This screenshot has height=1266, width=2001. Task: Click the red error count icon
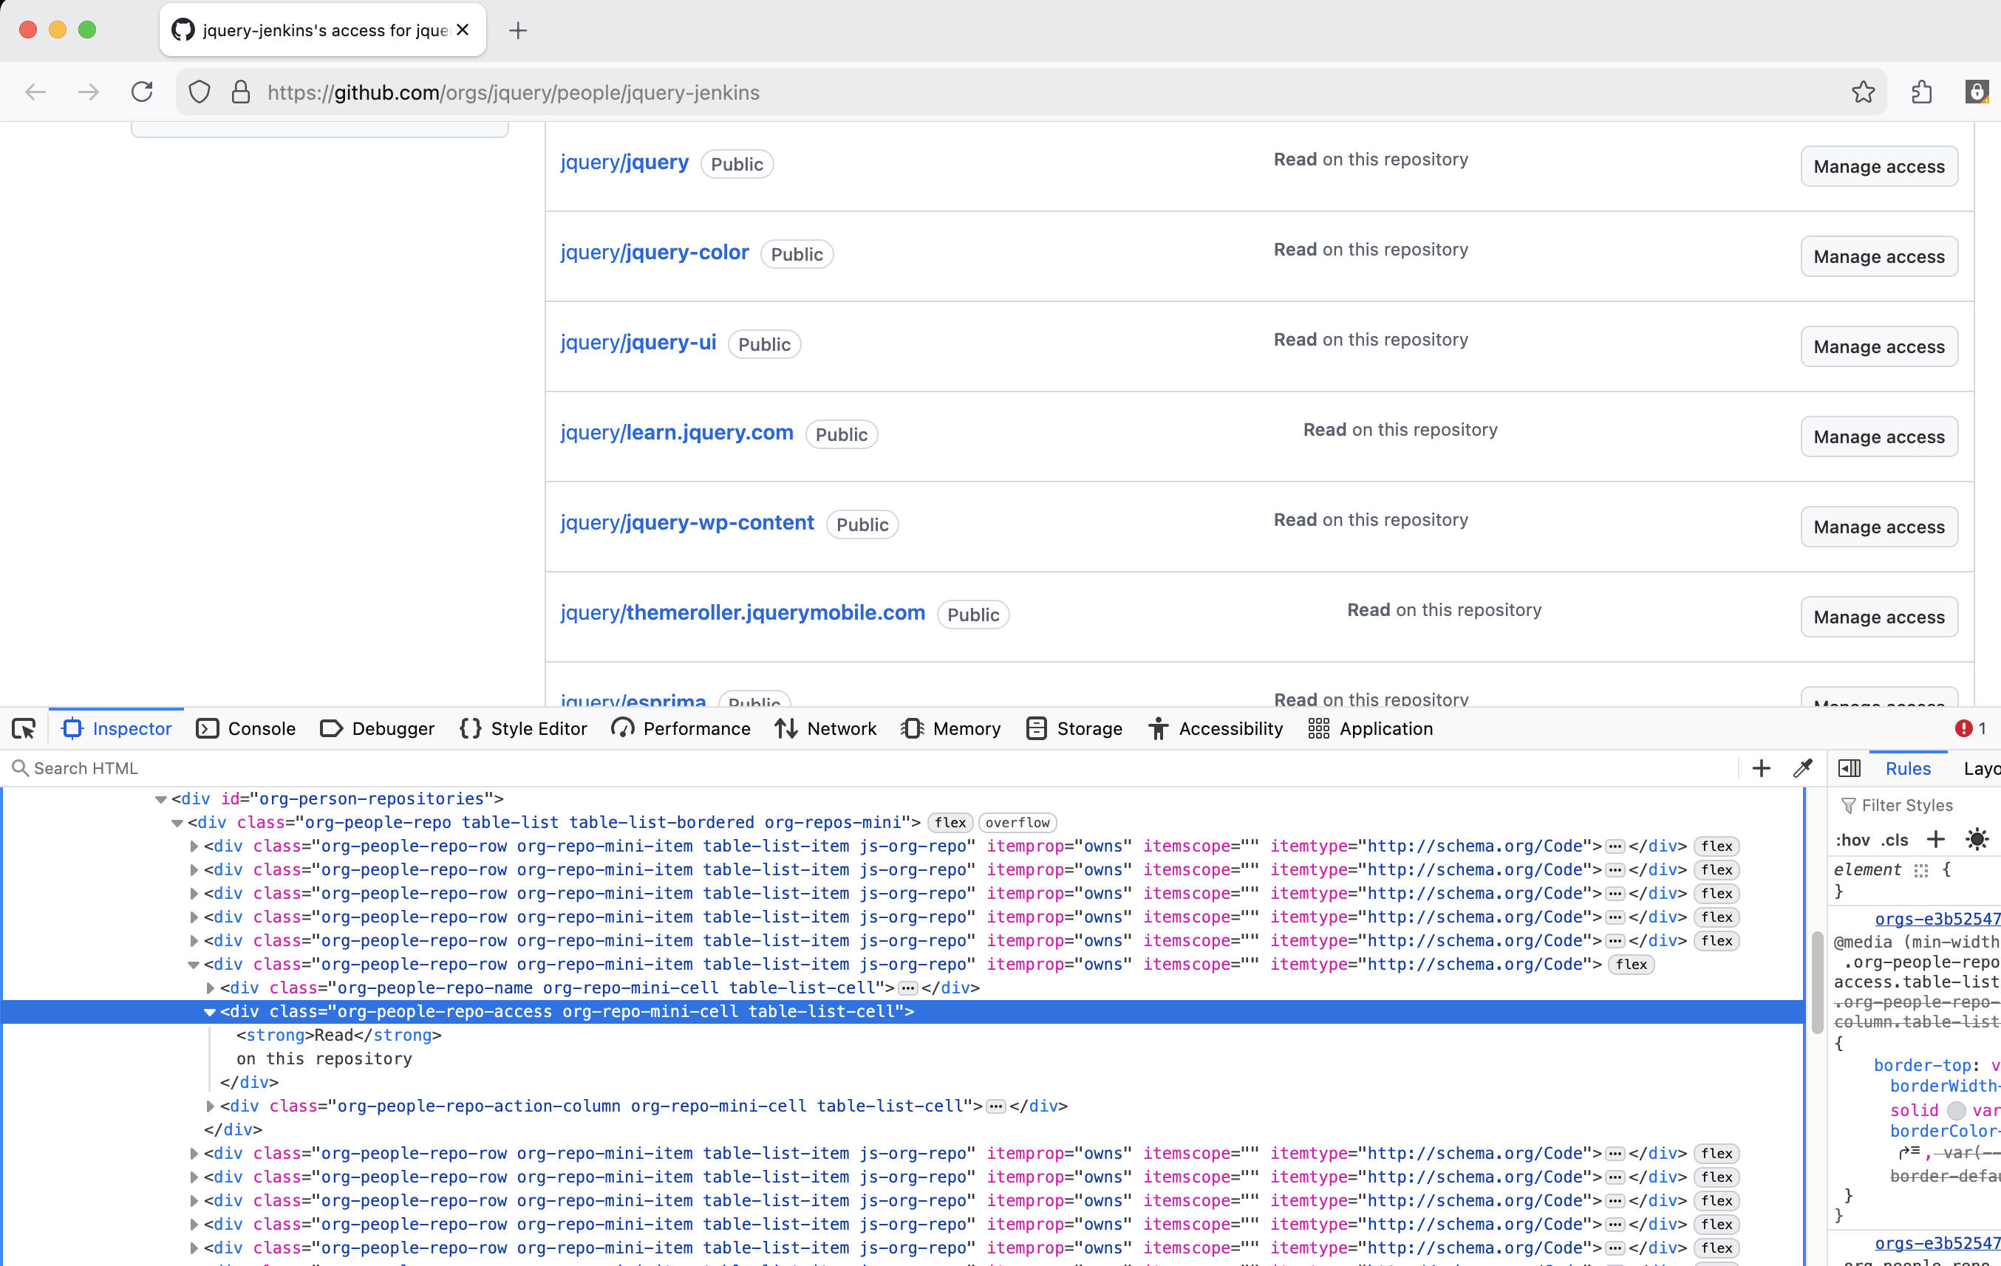[1963, 728]
